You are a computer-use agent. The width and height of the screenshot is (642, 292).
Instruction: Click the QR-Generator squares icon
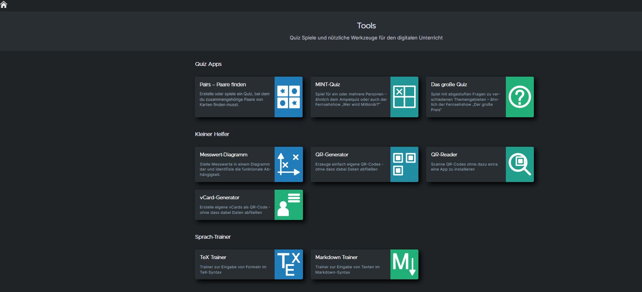pos(404,164)
